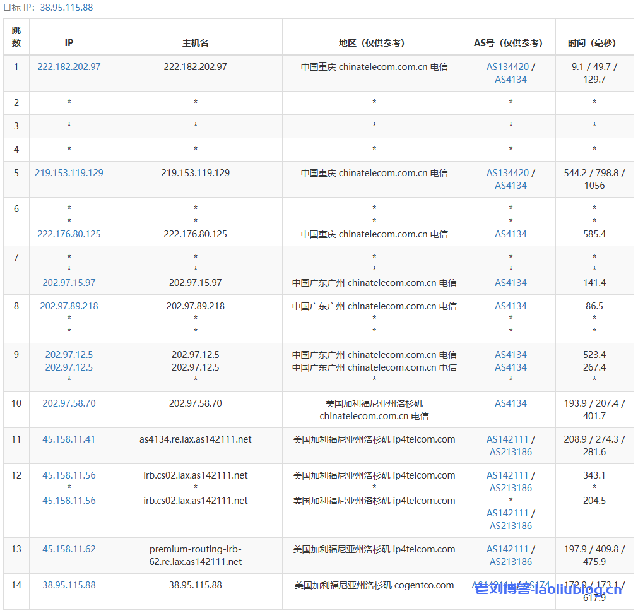
Task: Open the first 202.97.12.5 link on hop 9
Action: [x=69, y=354]
